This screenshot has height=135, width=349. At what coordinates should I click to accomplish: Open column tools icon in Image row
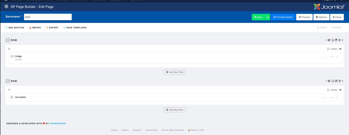[340, 49]
